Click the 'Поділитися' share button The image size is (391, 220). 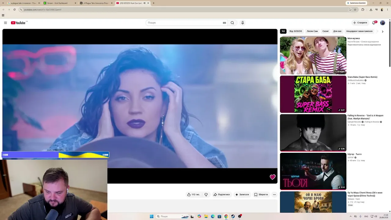click(222, 195)
